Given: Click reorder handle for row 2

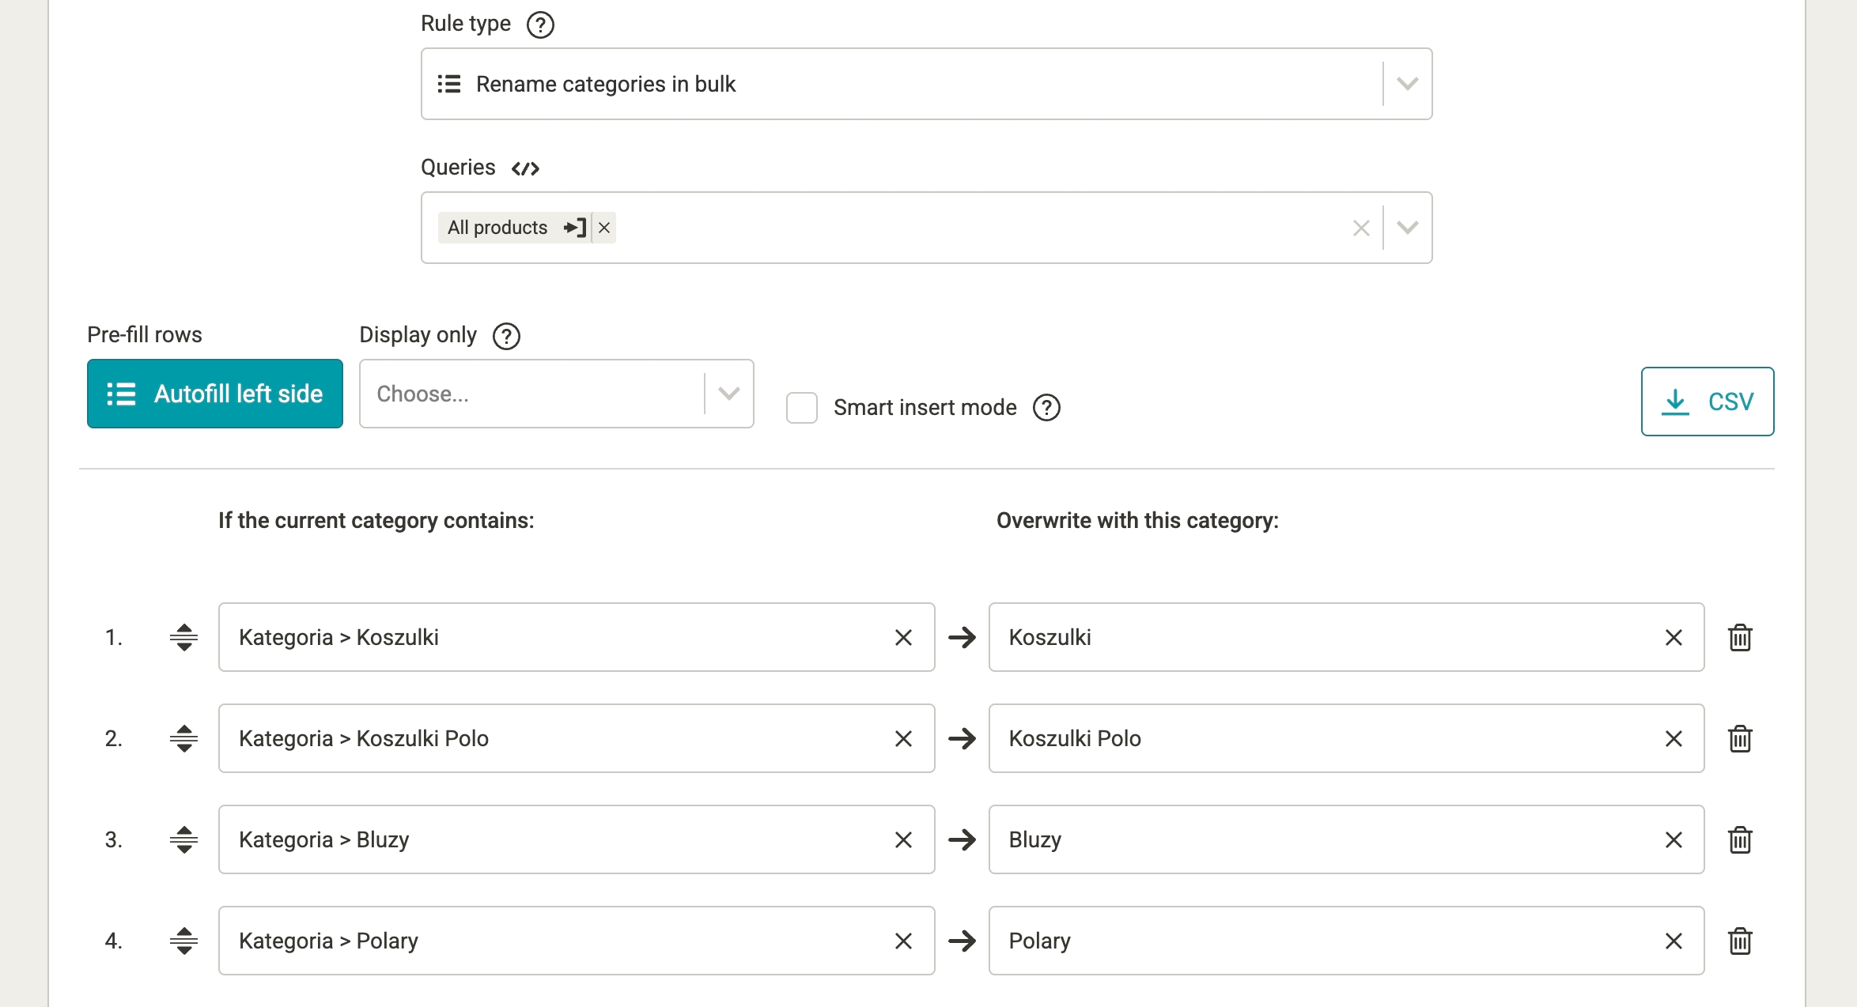Looking at the screenshot, I should 183,738.
